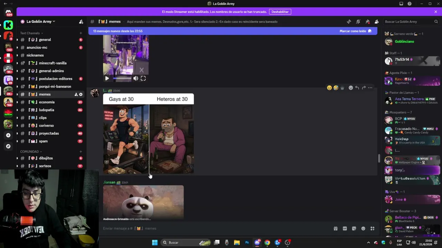Open member HekDep in the member list
Viewport: 442px width, 248px height.
pos(412,141)
